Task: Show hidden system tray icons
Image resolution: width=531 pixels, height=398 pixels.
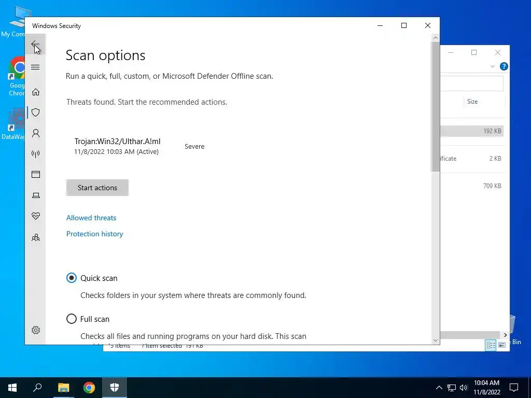Action: pos(439,388)
